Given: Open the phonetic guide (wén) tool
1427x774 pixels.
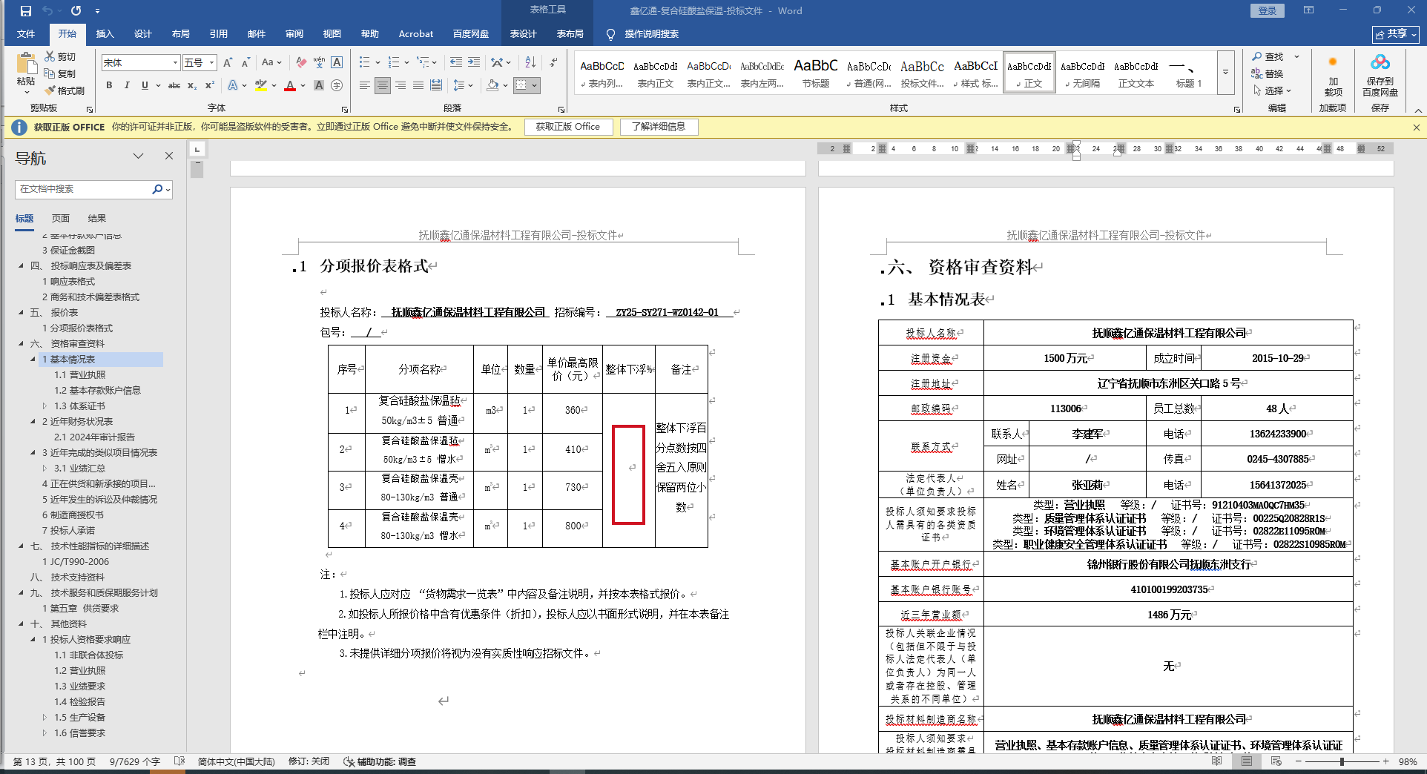Looking at the screenshot, I should point(319,63).
